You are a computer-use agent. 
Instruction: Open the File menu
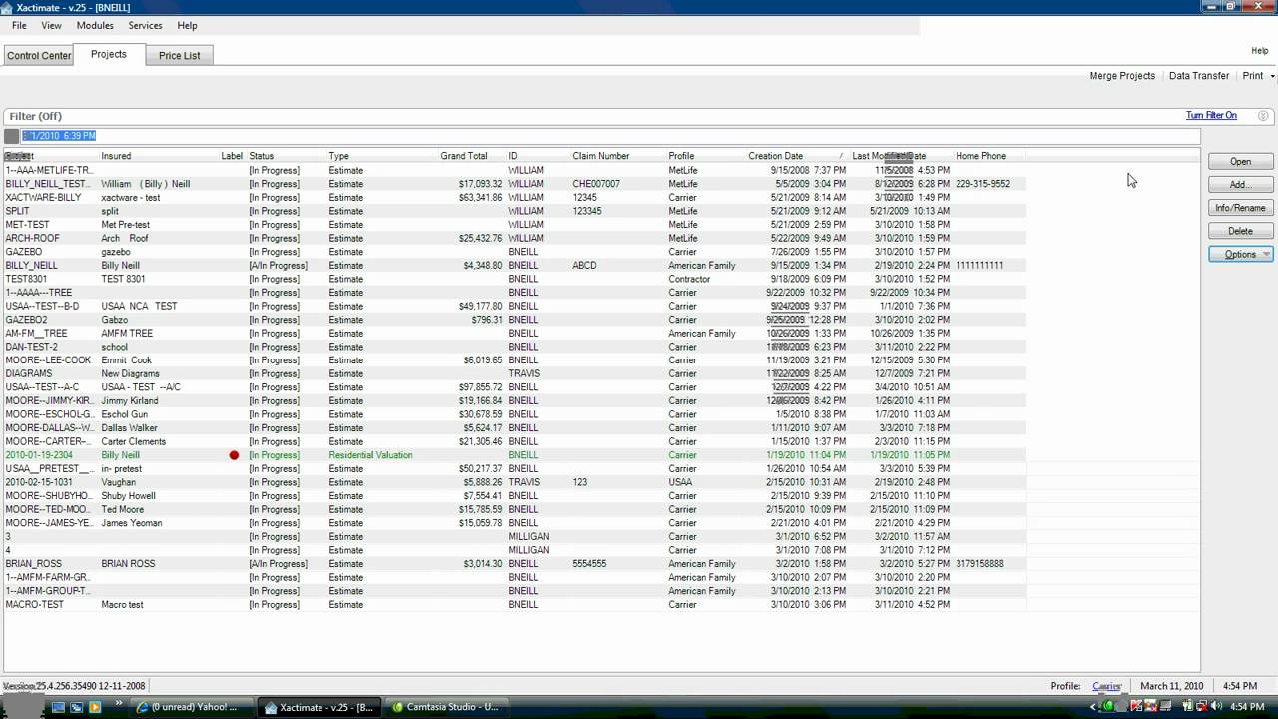point(19,25)
